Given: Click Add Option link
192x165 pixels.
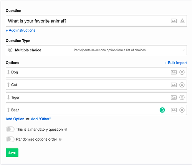Looking at the screenshot, I should 15,119.
